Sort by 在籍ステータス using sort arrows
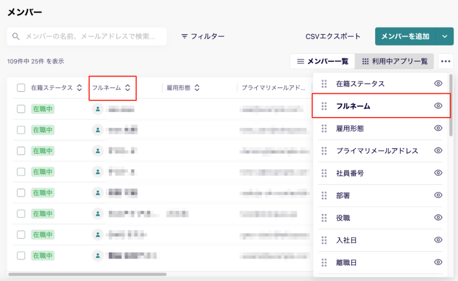This screenshot has height=281, width=458. tap(79, 88)
